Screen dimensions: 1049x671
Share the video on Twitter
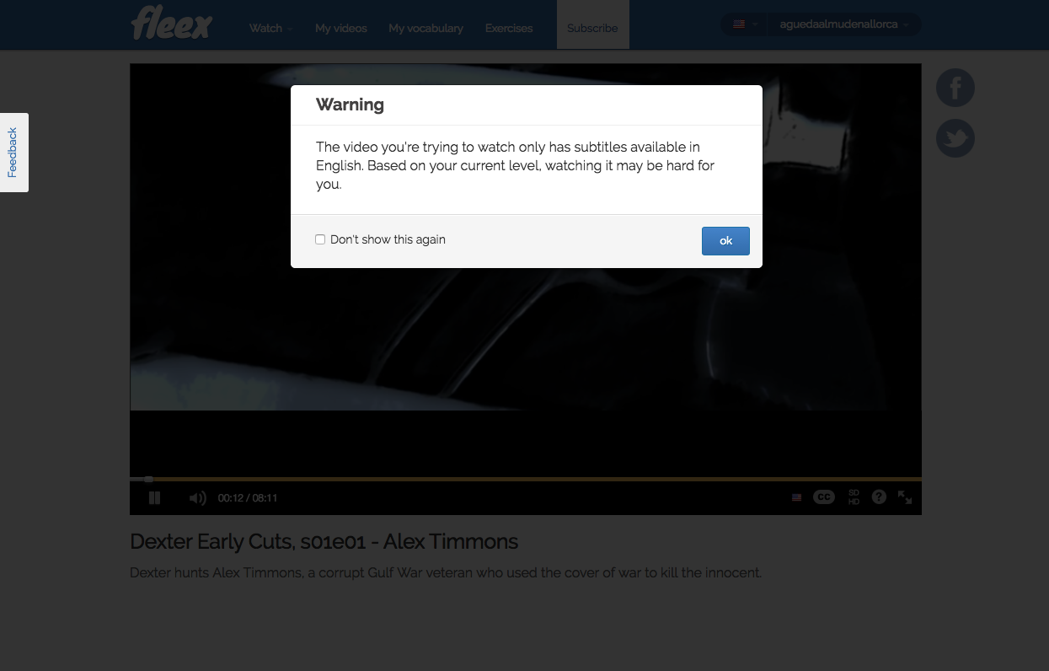pyautogui.click(x=955, y=138)
